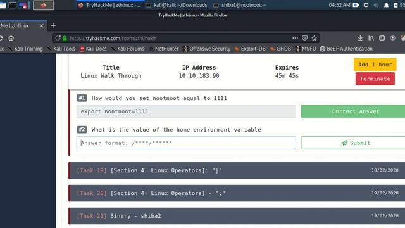This screenshot has height=228, width=405.
Task: Click the Firefox launcher in the top panel
Action: (43, 5)
